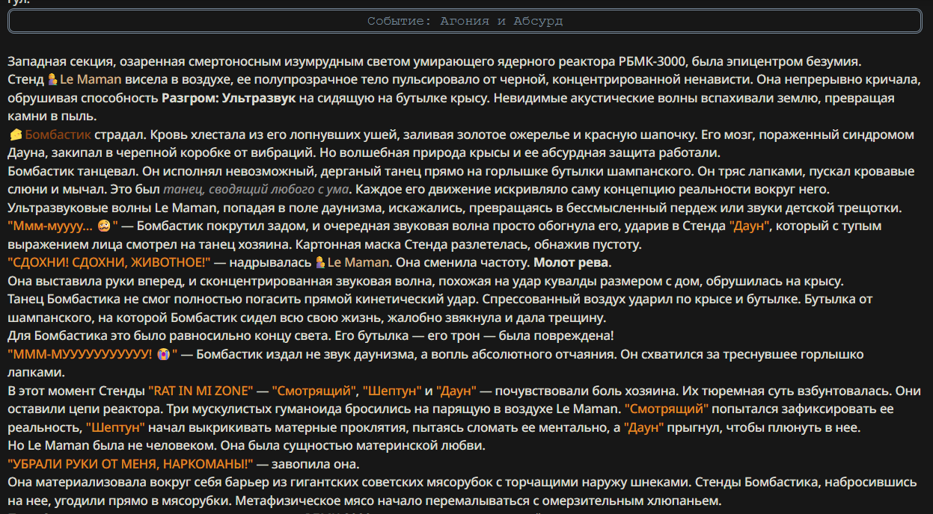Click the dizzy face emoji after "Ммм-мууу..."
The image size is (933, 514).
(x=104, y=226)
